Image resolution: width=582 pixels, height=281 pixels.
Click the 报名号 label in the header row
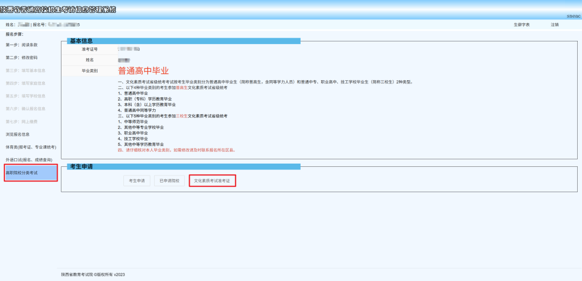(40, 25)
